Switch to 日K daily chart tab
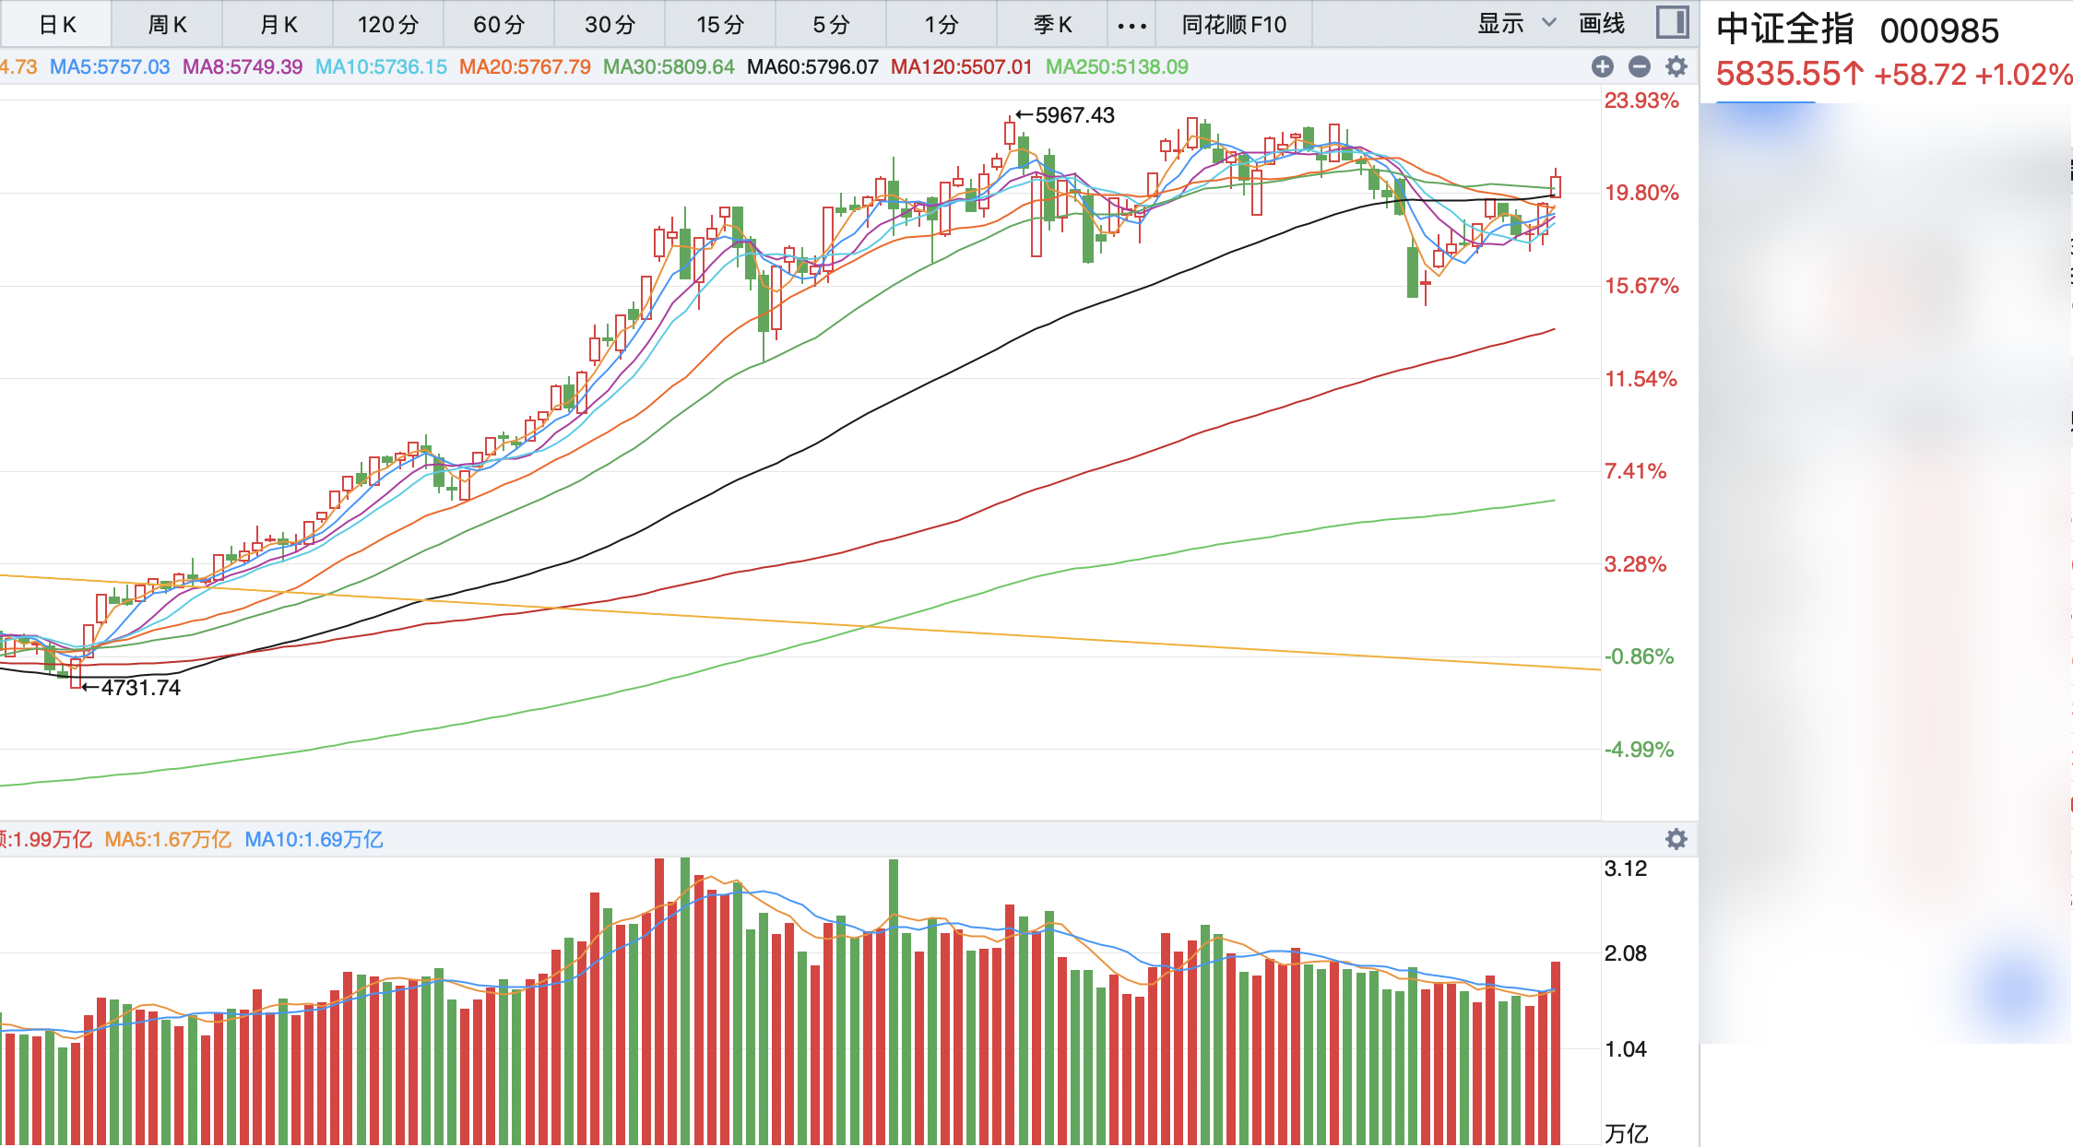Screen dimensions: 2073x1147 pos(56,25)
